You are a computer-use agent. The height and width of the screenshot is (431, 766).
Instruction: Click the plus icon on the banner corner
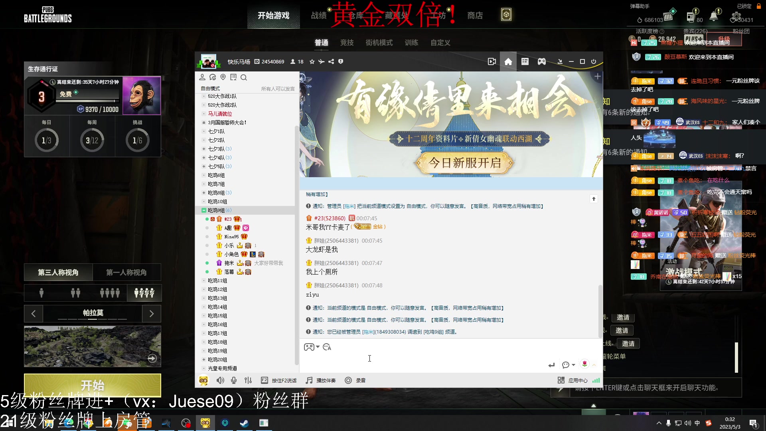pyautogui.click(x=598, y=76)
